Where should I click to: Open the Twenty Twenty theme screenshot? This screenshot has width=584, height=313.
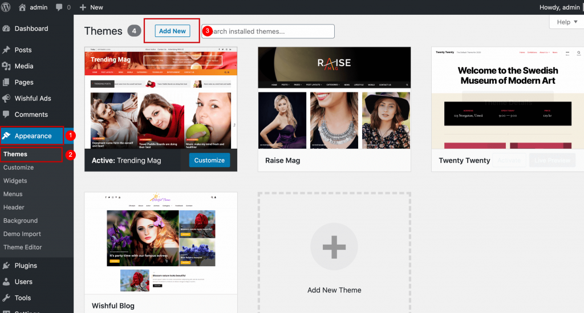click(508, 98)
